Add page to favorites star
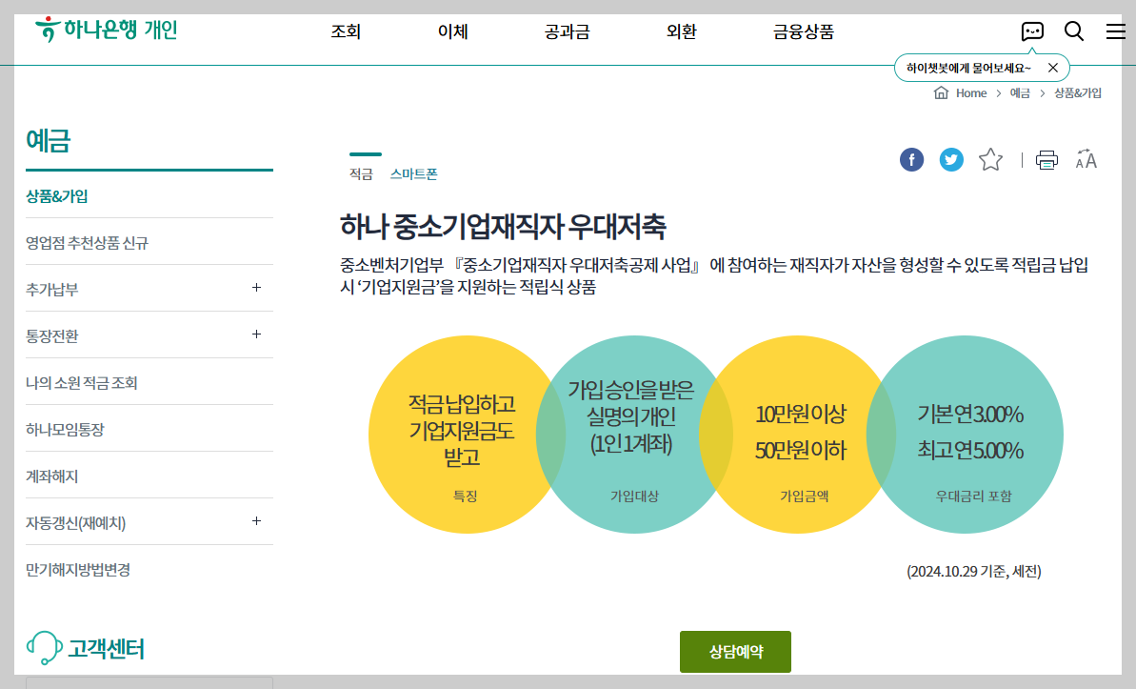The width and height of the screenshot is (1136, 689). point(990,159)
